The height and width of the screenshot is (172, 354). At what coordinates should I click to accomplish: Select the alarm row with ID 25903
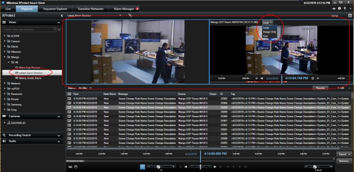209,99
